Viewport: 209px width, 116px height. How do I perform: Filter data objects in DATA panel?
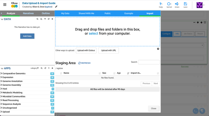click(x=45, y=19)
